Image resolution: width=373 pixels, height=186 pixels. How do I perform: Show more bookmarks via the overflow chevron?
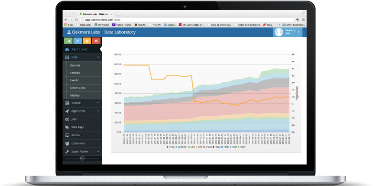279,25
